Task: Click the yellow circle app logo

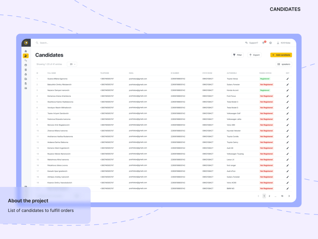Action: pos(26,43)
